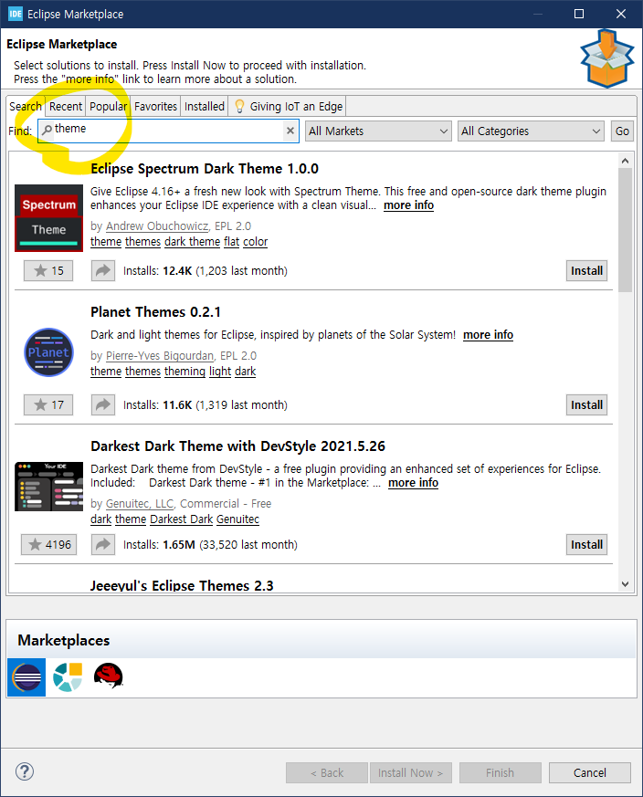Open more info for Spectrum Dark Theme
643x797 pixels.
(x=408, y=204)
